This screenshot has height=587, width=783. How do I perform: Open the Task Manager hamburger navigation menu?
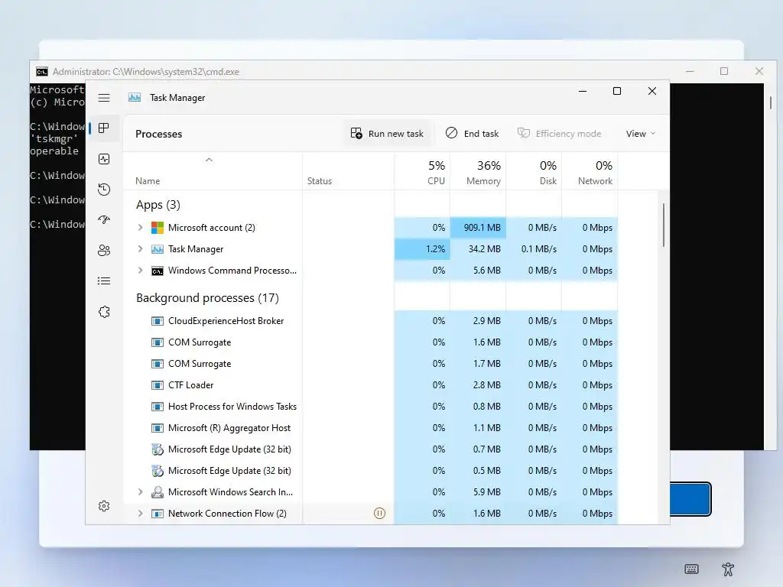coord(104,98)
